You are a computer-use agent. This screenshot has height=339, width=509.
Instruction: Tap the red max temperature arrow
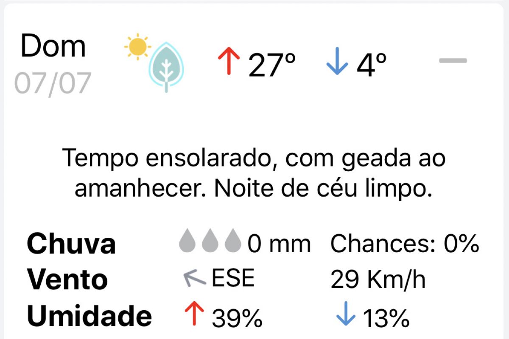pos(229,61)
